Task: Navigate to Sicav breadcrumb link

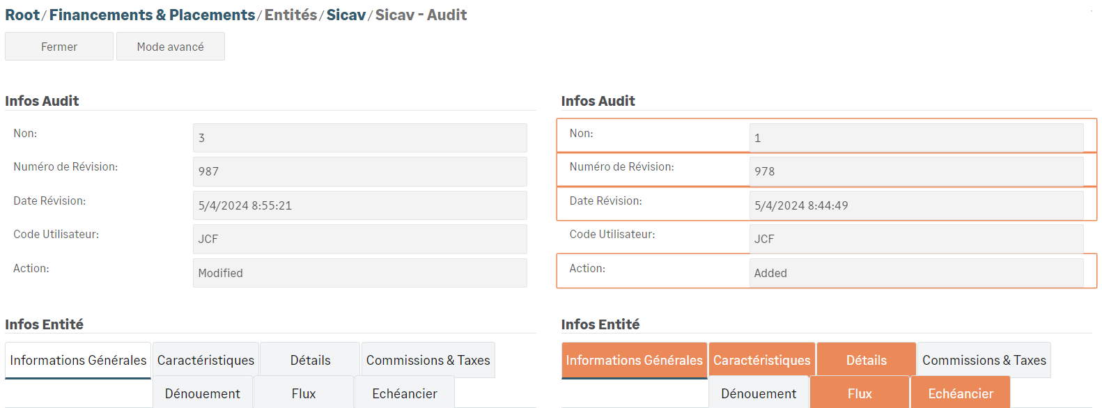Action: click(346, 15)
